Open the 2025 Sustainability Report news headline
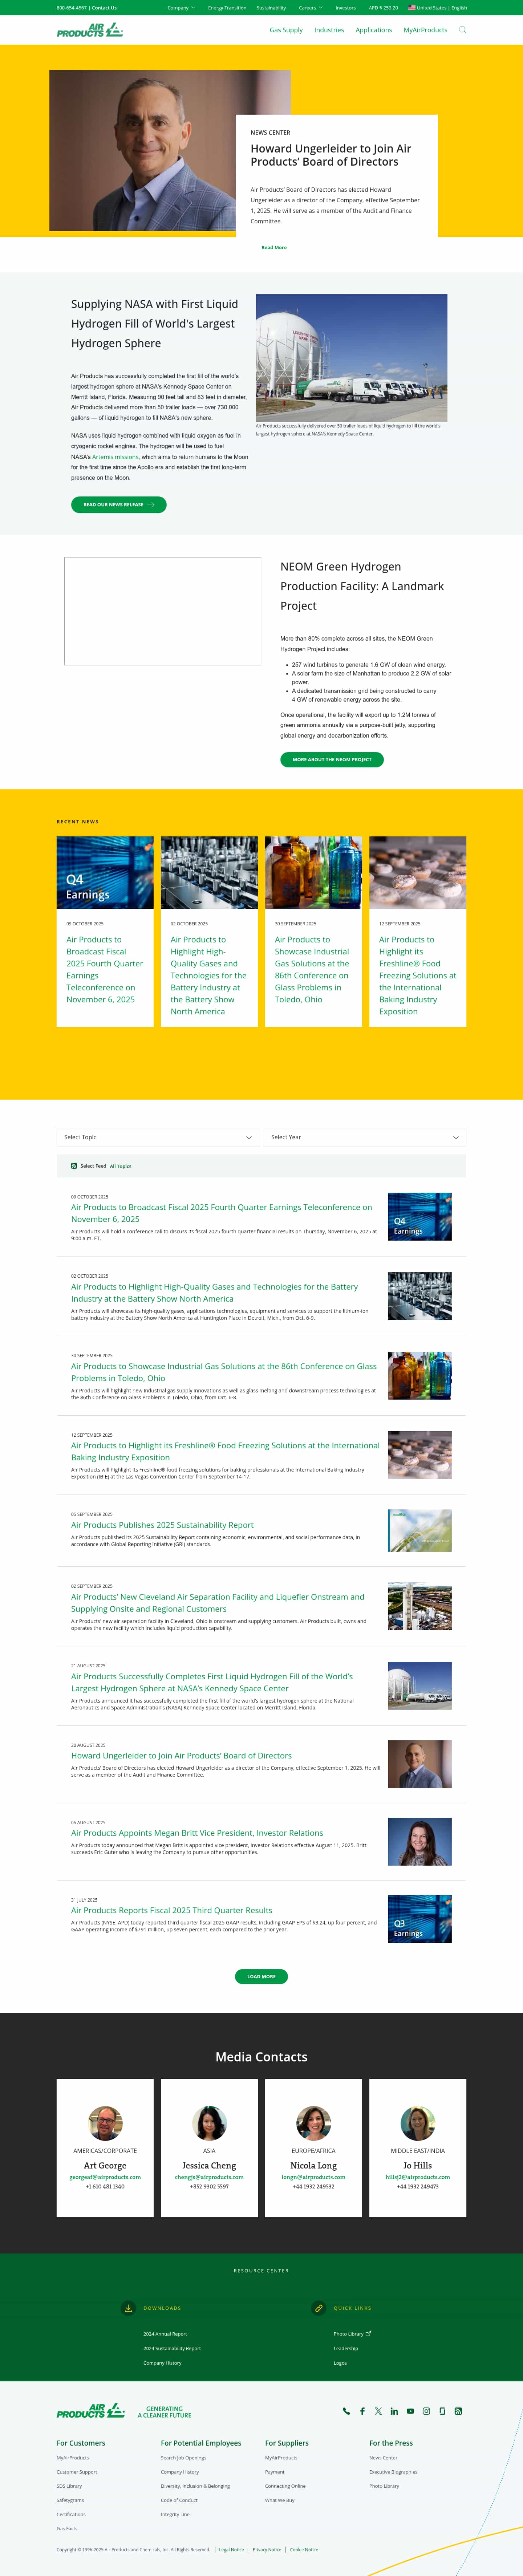This screenshot has width=523, height=2576. 162,1525
